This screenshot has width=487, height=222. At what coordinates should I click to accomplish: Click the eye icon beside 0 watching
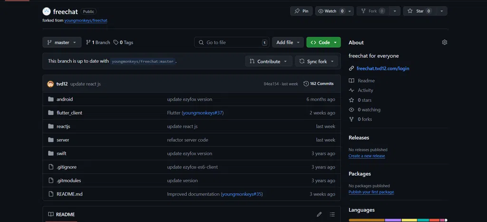(351, 110)
